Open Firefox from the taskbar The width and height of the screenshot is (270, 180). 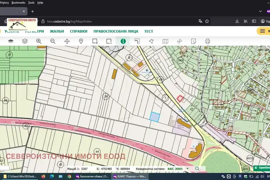click(x=43, y=176)
